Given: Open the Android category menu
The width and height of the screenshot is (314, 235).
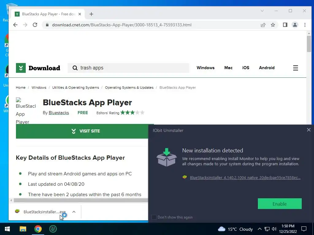Looking at the screenshot, I should click(267, 68).
